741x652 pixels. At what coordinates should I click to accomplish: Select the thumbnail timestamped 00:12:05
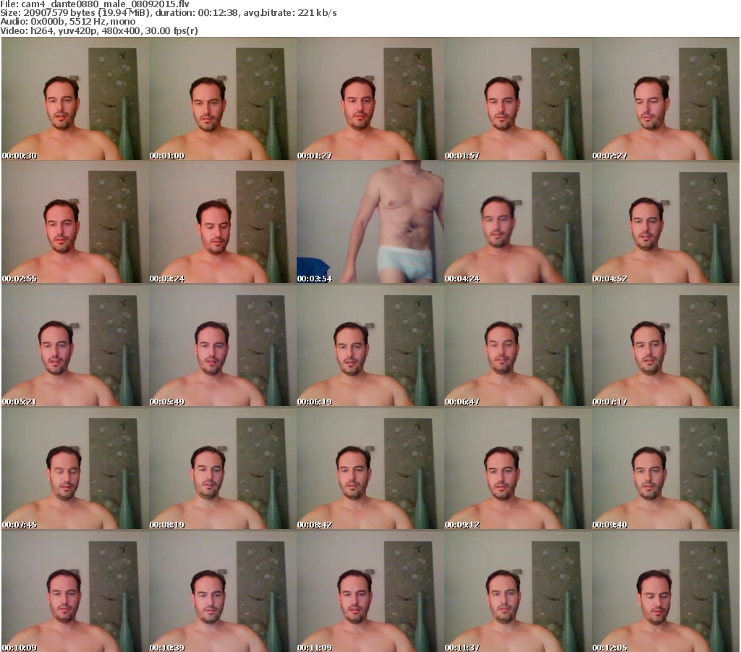click(666, 591)
